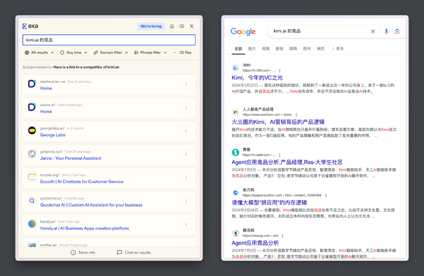
Task: Click the eccoai.org chat favicon
Action: (x=32, y=177)
